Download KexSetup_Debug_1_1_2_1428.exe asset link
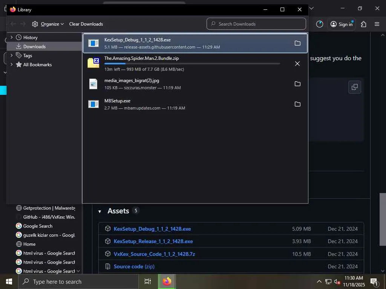 [x=152, y=229]
